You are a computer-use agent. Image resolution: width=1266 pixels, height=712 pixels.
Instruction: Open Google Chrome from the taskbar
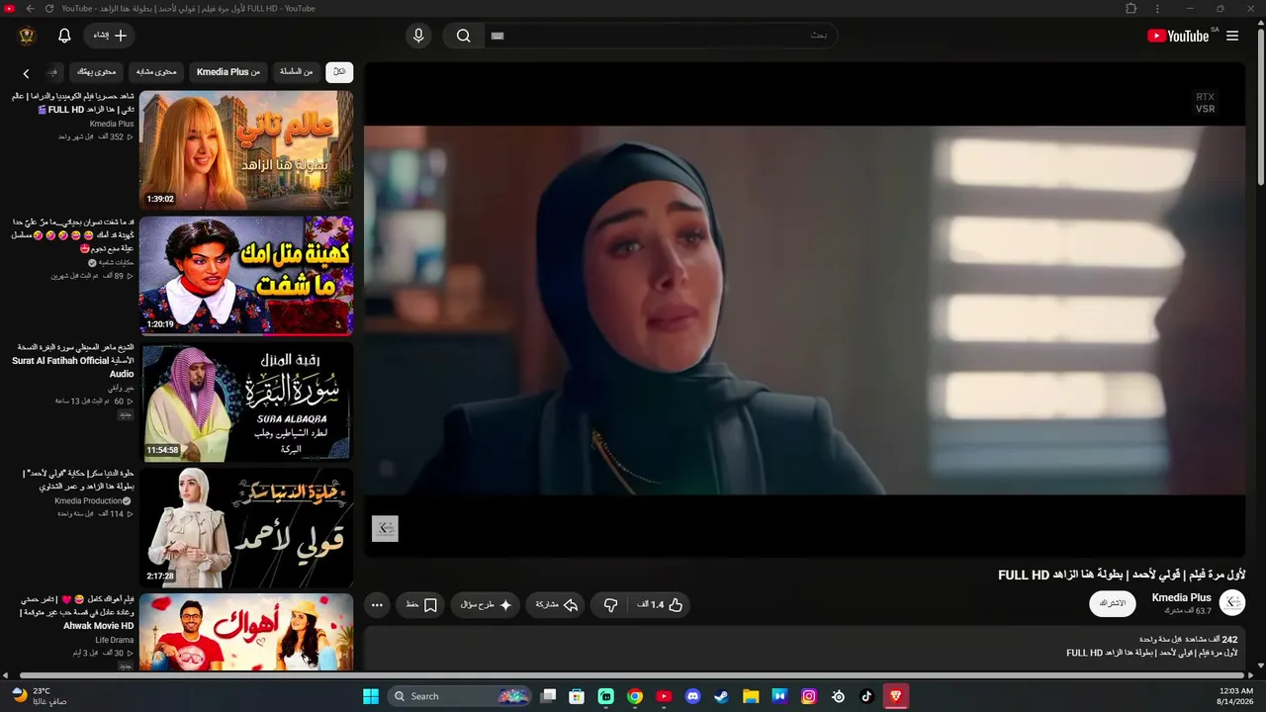[x=635, y=696]
